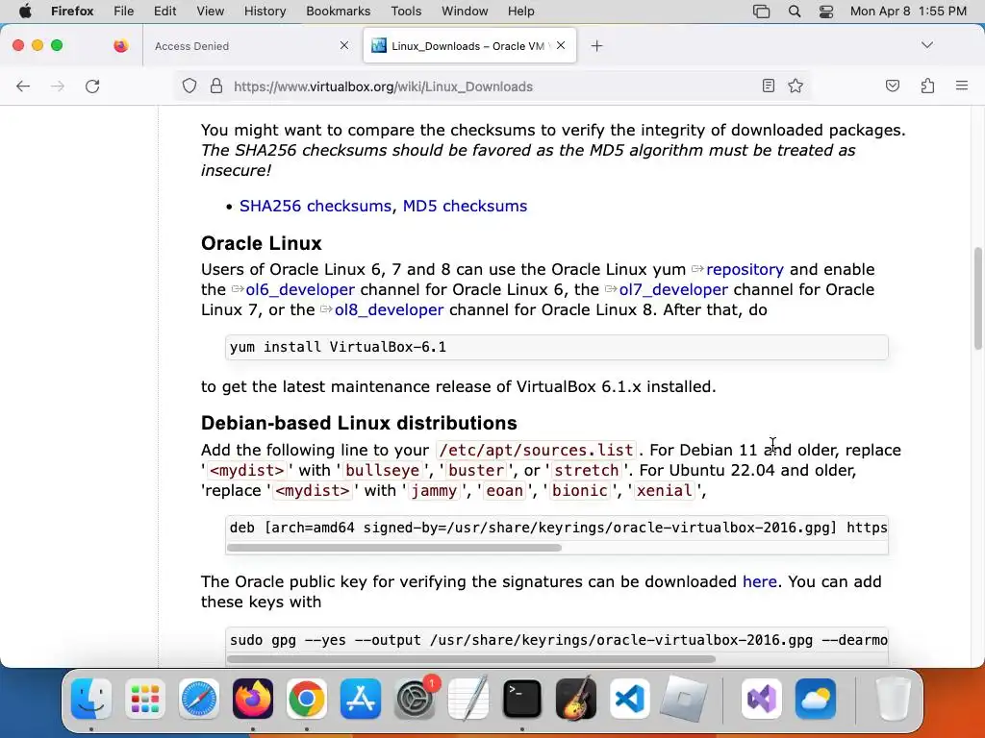Click the yum install VirtualBox-6.1 code box
The image size is (985, 738).
tap(557, 347)
